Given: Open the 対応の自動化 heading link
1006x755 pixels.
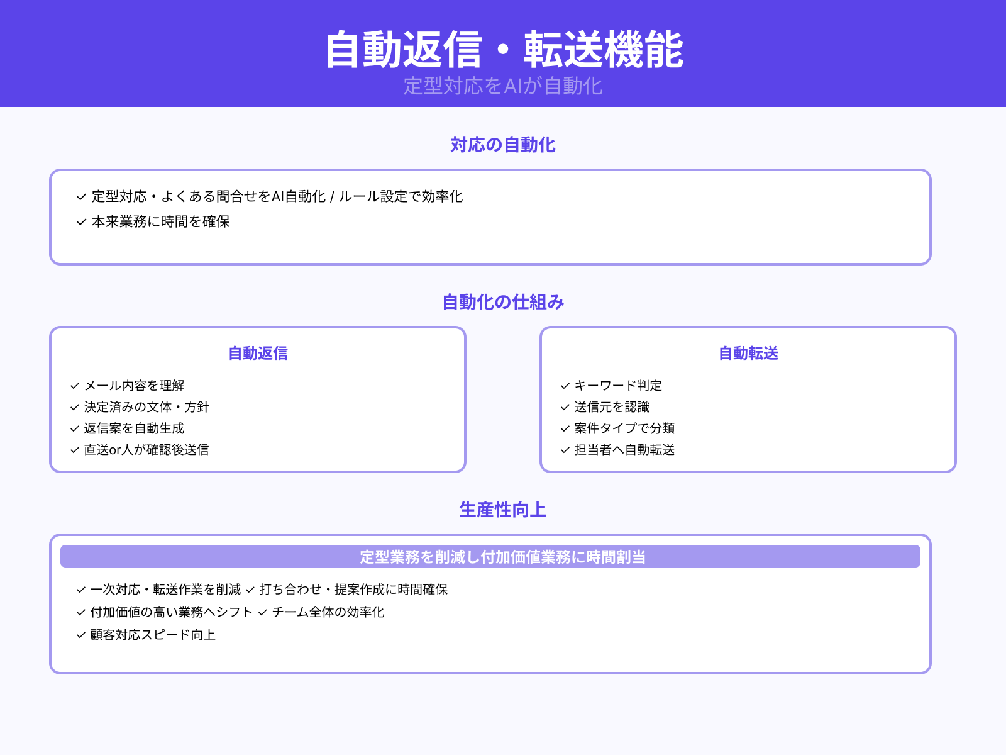Looking at the screenshot, I should point(502,145).
